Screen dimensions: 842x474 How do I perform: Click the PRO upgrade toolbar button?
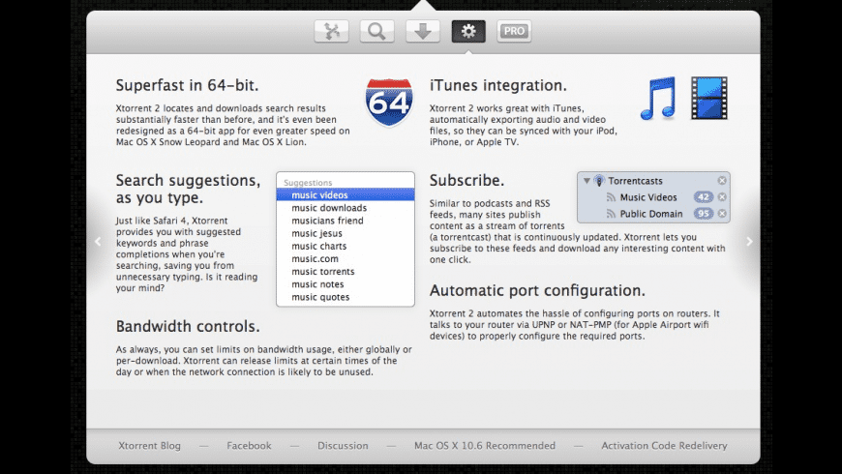[x=514, y=31]
